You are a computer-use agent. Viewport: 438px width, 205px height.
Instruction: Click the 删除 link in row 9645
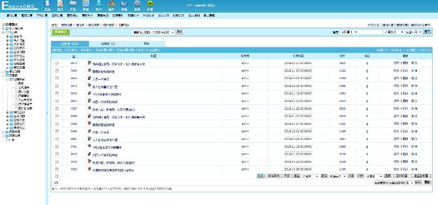414,86
